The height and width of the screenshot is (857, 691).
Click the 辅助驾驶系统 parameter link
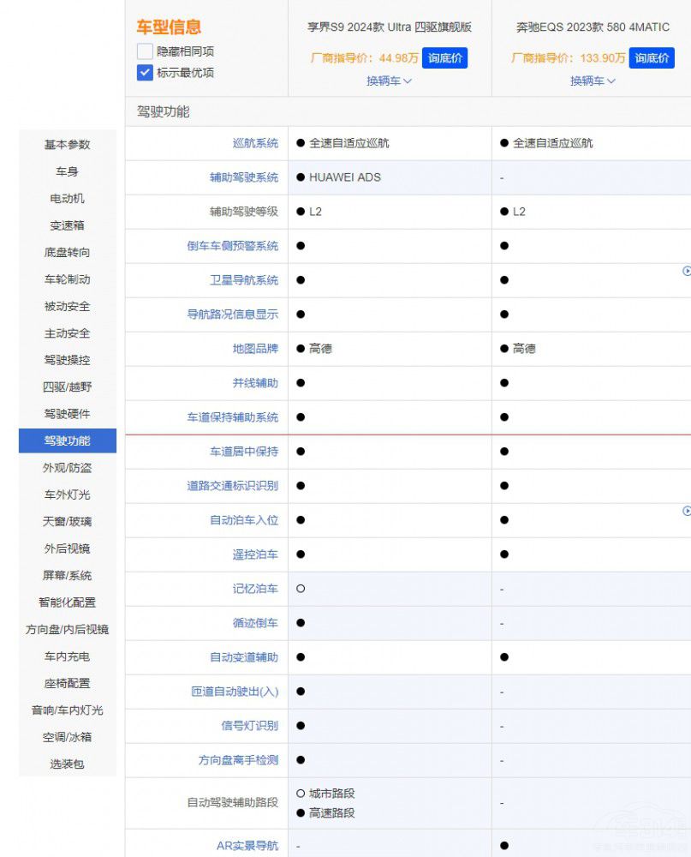pos(247,177)
